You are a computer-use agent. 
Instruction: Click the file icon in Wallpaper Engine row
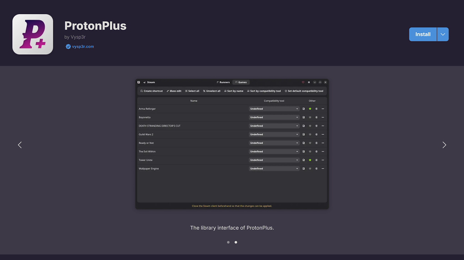[303, 169]
